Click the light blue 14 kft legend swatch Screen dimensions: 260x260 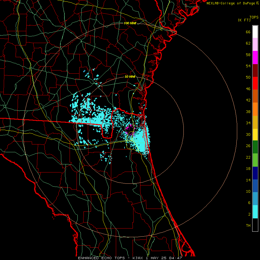tap(255, 199)
